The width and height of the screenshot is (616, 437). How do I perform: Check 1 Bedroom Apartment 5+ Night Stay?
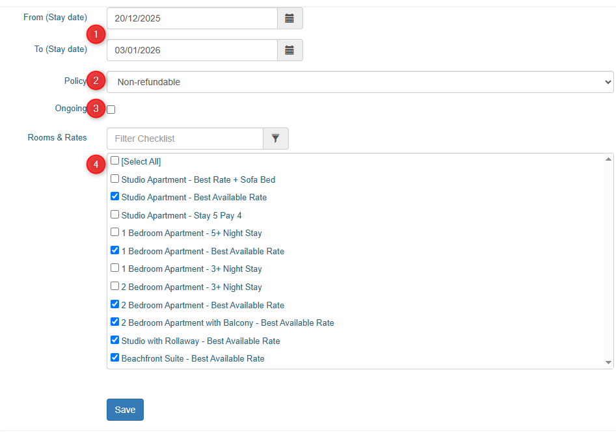(114, 232)
